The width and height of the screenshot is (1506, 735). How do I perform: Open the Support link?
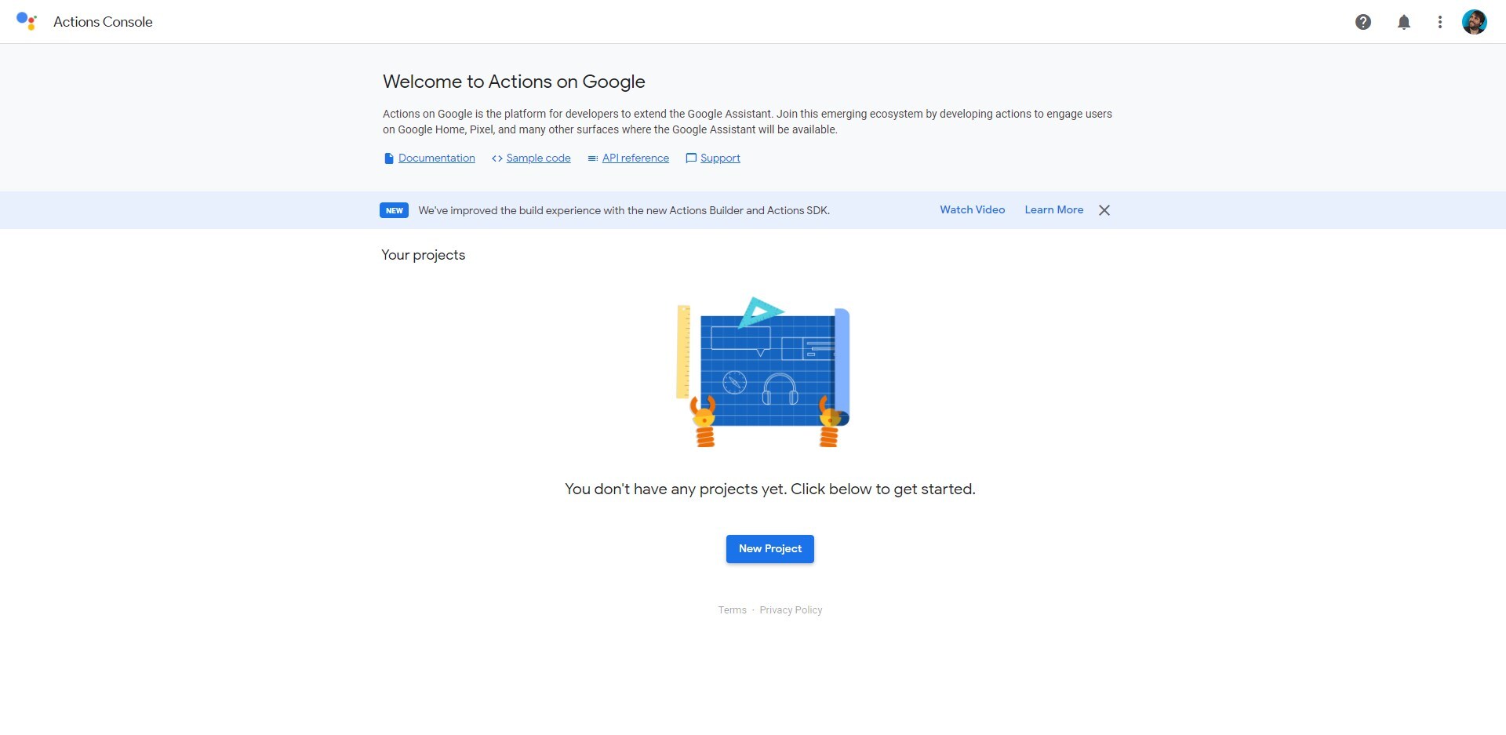(x=720, y=158)
